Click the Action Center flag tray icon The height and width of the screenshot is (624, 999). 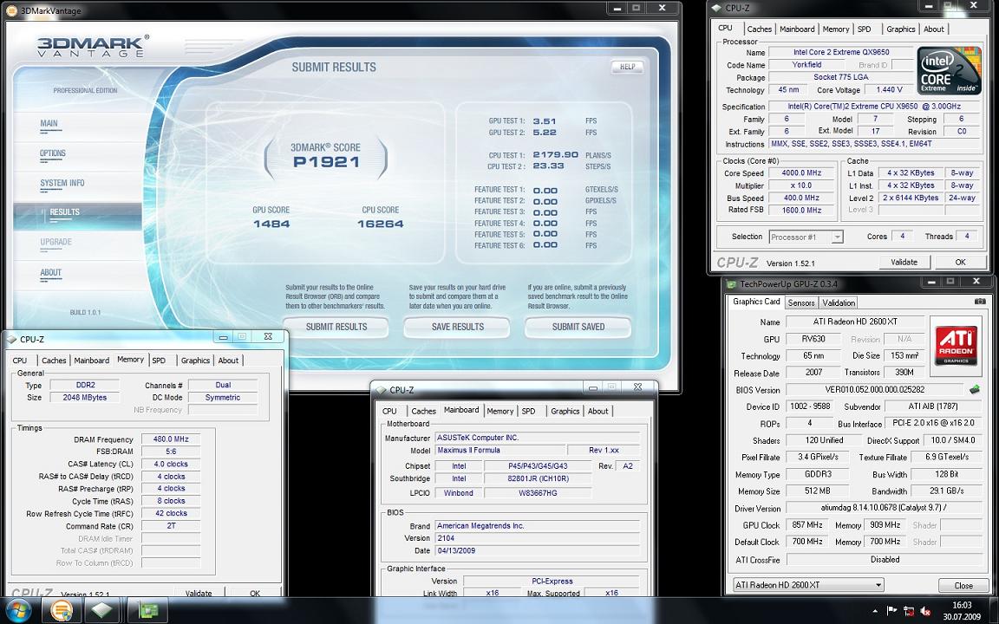pyautogui.click(x=892, y=611)
